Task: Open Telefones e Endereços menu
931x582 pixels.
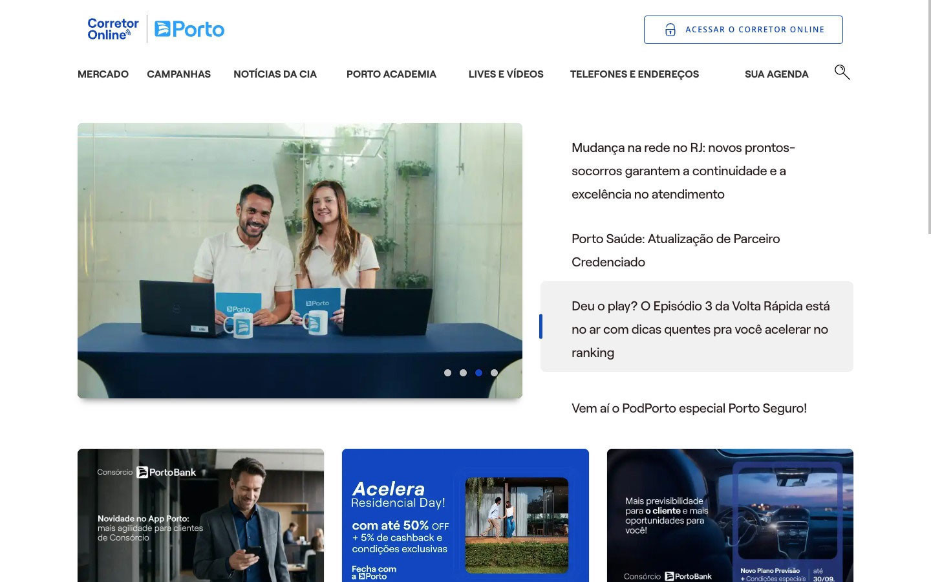Action: pos(634,74)
